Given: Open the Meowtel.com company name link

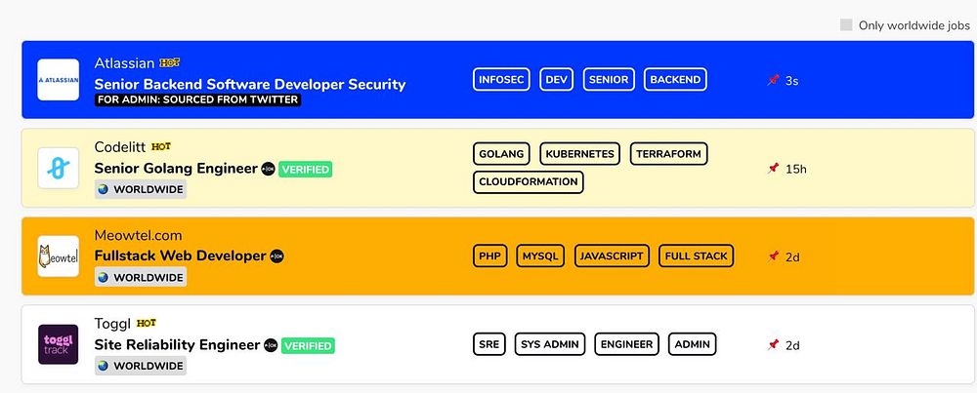Looking at the screenshot, I should pyautogui.click(x=139, y=235).
